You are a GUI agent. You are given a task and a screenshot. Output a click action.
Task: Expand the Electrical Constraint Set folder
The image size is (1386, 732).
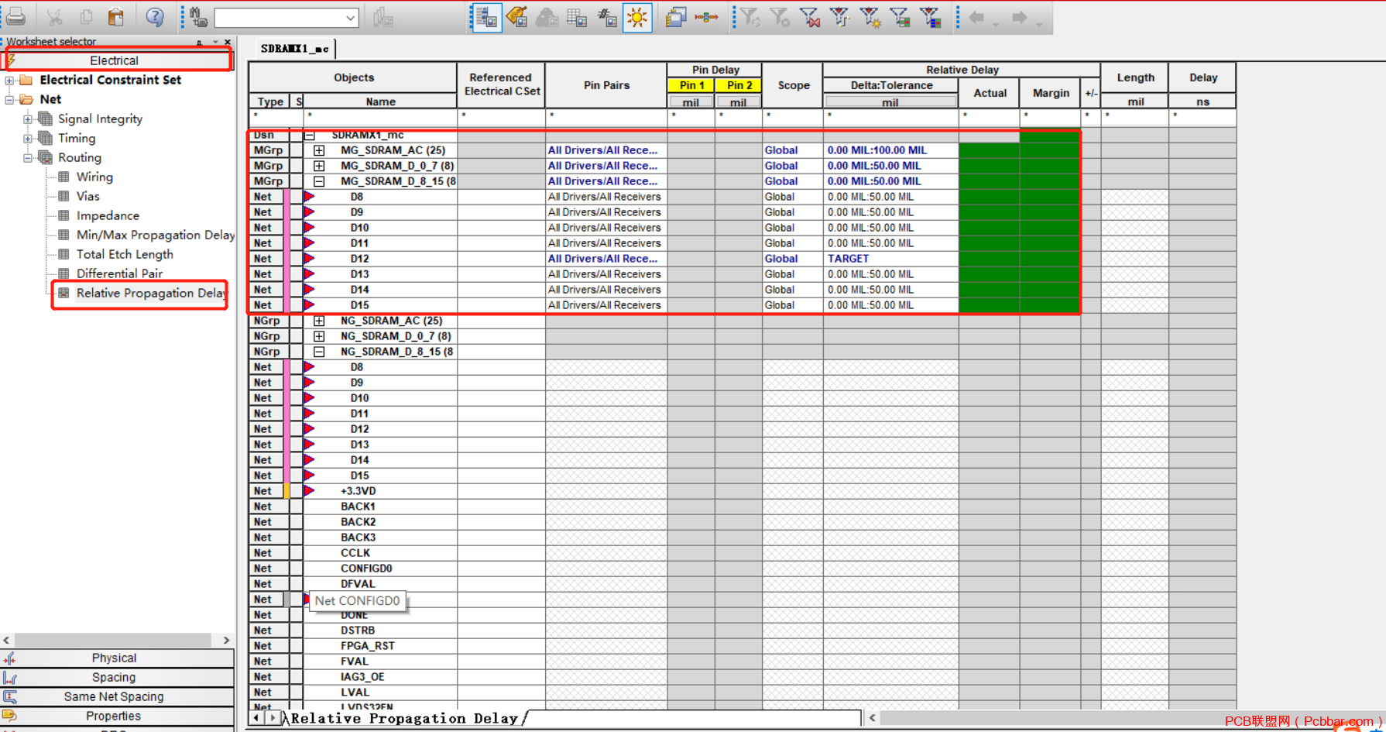[x=9, y=80]
